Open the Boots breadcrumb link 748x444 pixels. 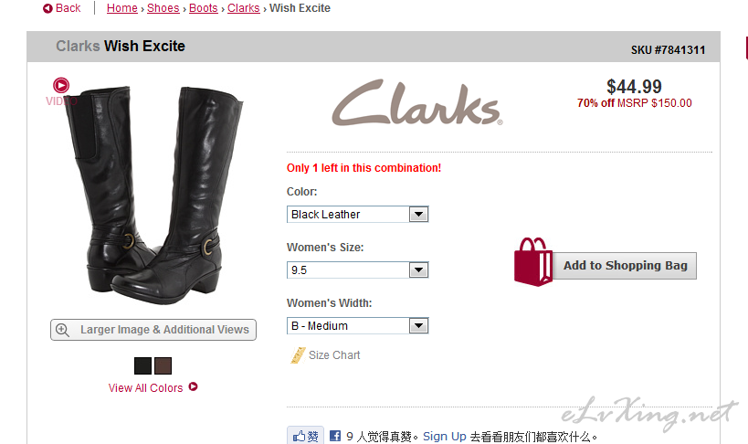pyautogui.click(x=204, y=8)
